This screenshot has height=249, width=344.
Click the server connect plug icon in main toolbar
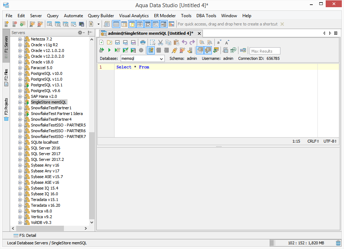click(32, 24)
